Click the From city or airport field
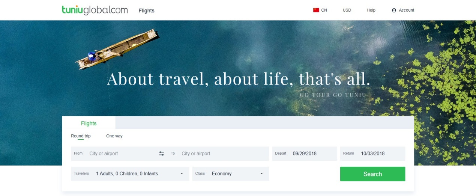476x196 pixels. pos(114,154)
